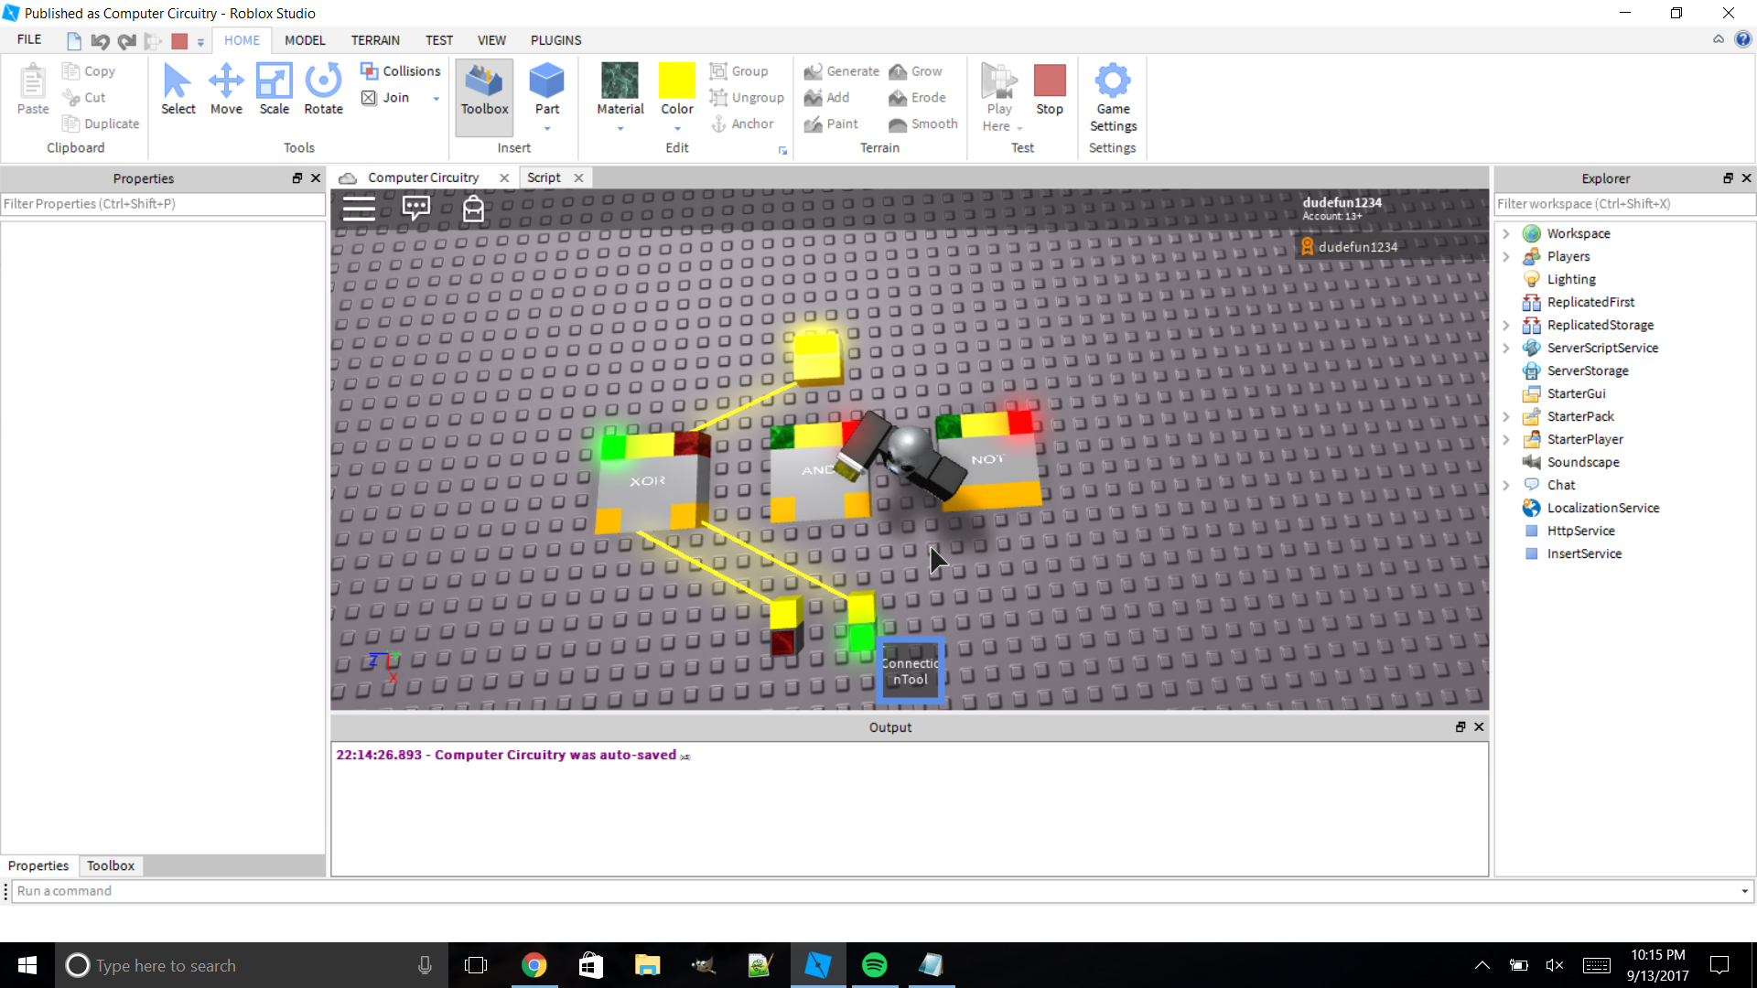Viewport: 1757px width, 988px height.
Task: Click Ungroup in Edit section
Action: [x=747, y=98]
